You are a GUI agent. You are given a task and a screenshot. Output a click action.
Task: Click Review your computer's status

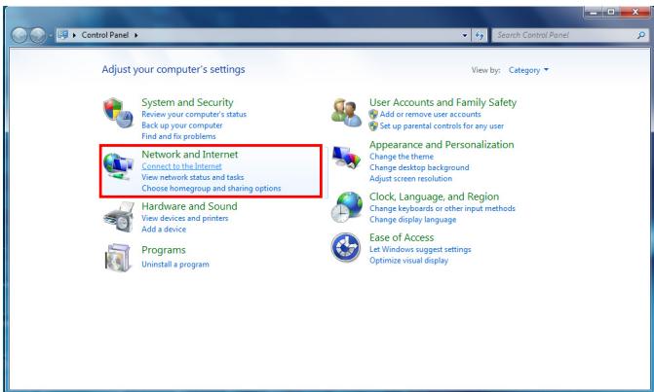pyautogui.click(x=194, y=115)
